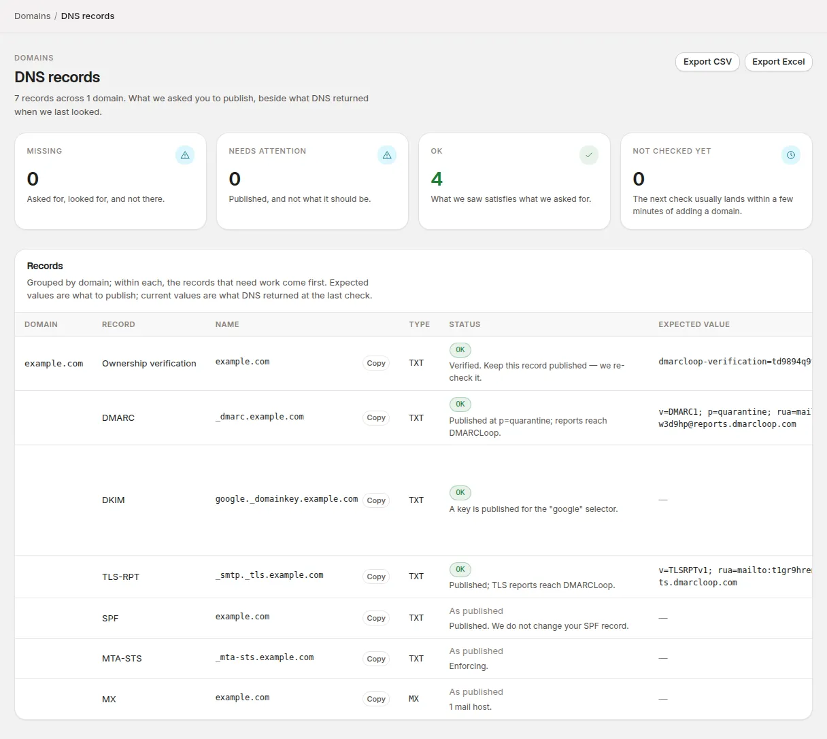
Task: Click the Not Checked Yet clock icon
Action: click(791, 155)
